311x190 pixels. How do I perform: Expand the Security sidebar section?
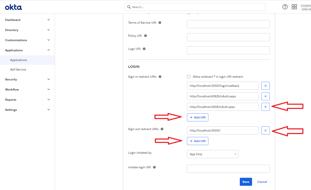[x=27, y=79]
